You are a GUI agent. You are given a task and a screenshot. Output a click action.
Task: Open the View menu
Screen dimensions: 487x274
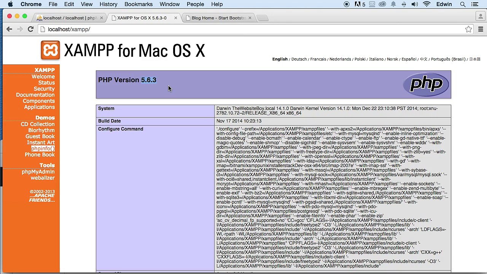87,4
